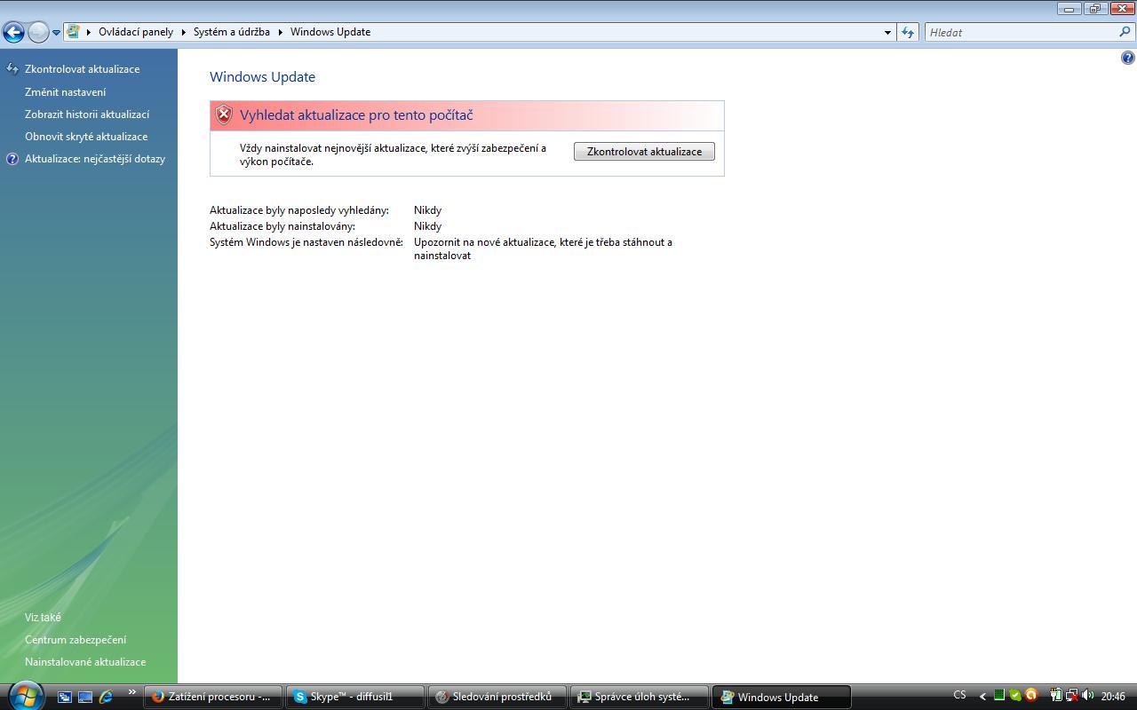This screenshot has height=710, width=1137.
Task: Expand the arrow after Systém a údržba
Action: pyautogui.click(x=281, y=32)
